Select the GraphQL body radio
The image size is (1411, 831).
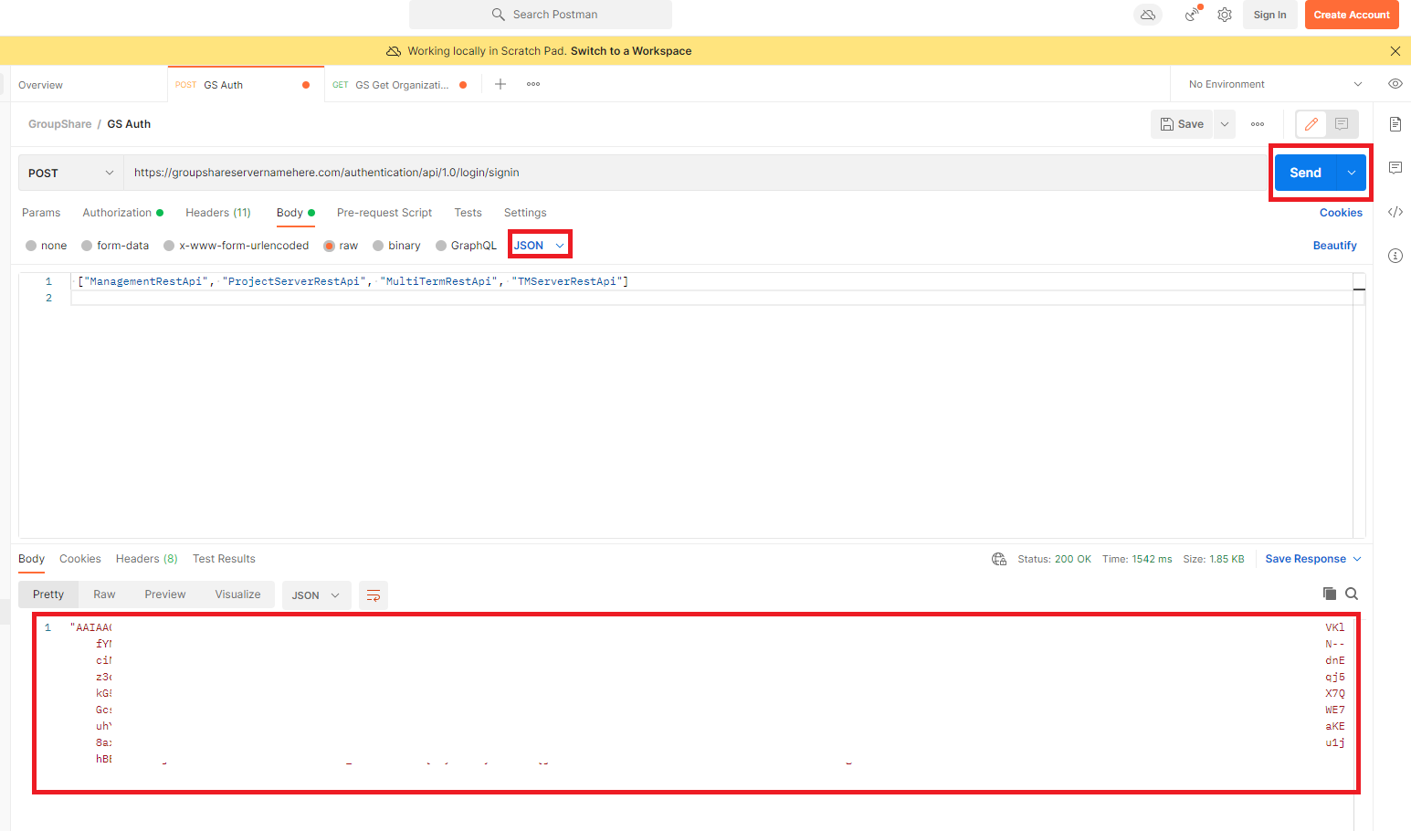pyautogui.click(x=441, y=246)
